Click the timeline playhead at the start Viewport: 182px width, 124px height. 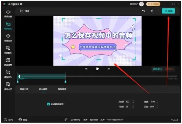click(x=19, y=76)
